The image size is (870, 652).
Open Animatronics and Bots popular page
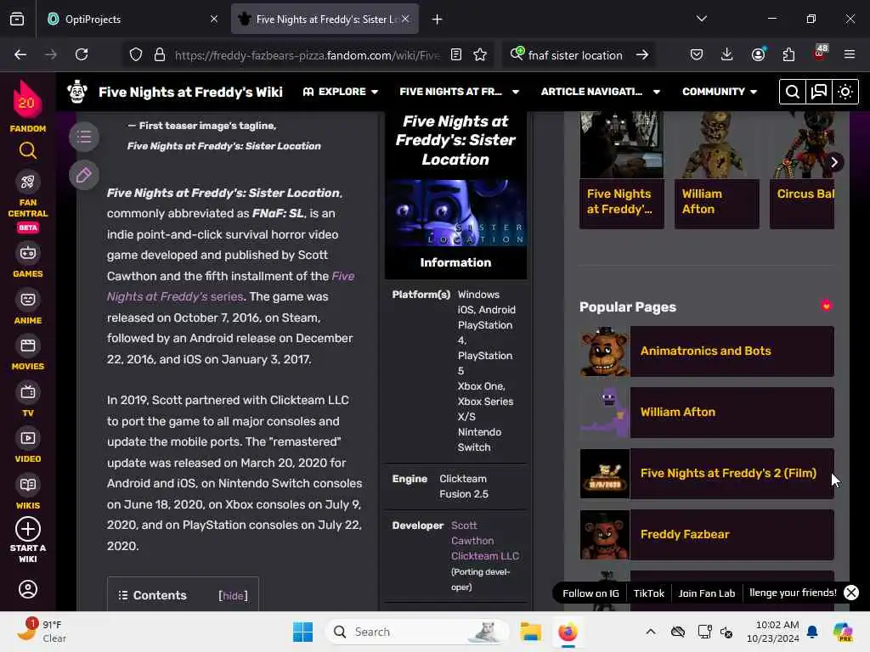click(707, 351)
